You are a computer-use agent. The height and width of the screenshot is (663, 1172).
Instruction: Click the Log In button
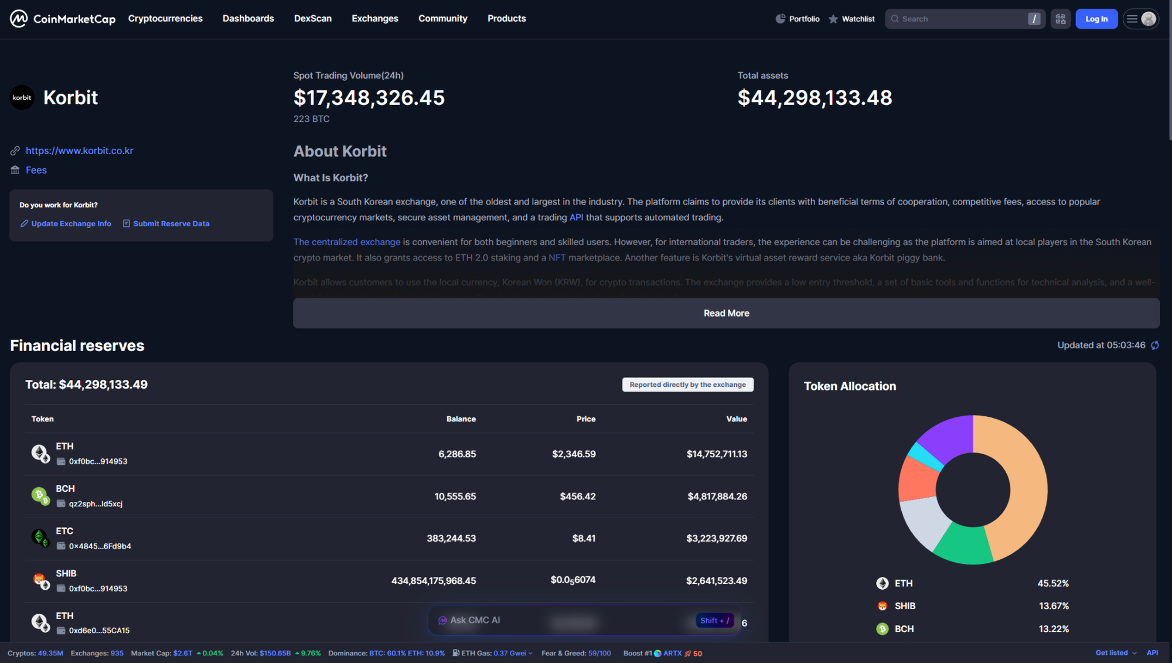[1096, 18]
